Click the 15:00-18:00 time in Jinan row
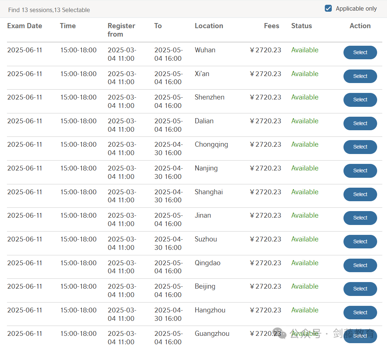387x349 pixels. [x=79, y=215]
